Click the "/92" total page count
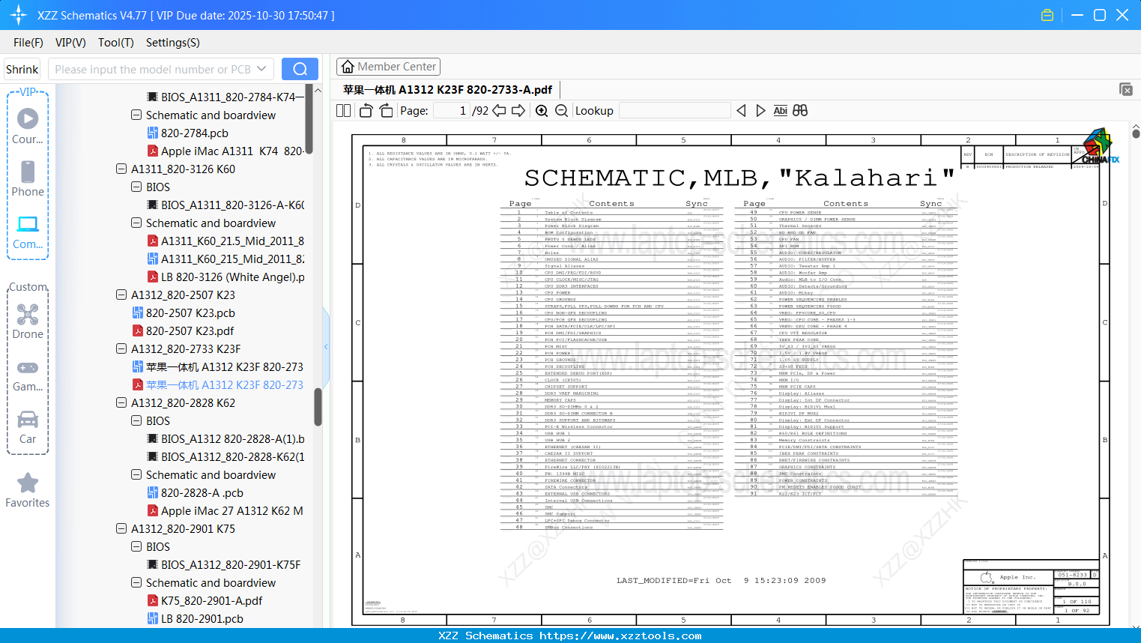1141x643 pixels. click(480, 111)
